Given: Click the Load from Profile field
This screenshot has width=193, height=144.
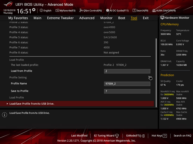Looking at the screenshot, I should click(127, 71).
